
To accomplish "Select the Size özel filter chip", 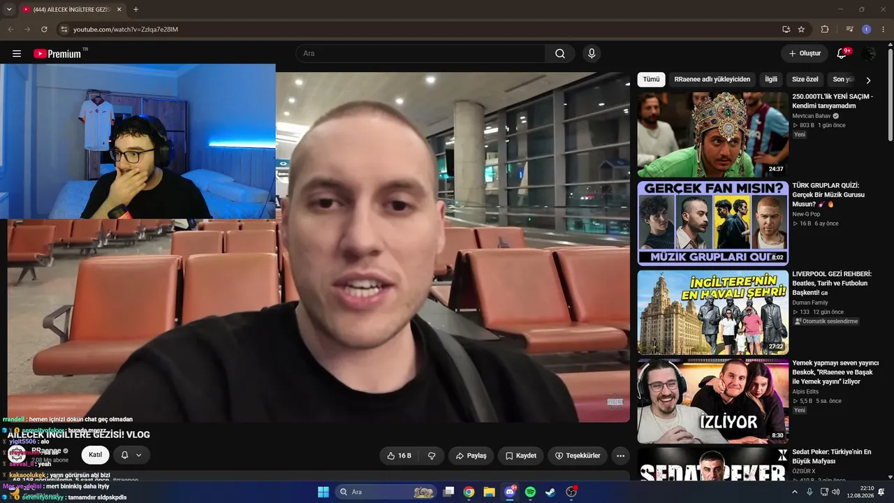I will pos(805,80).
